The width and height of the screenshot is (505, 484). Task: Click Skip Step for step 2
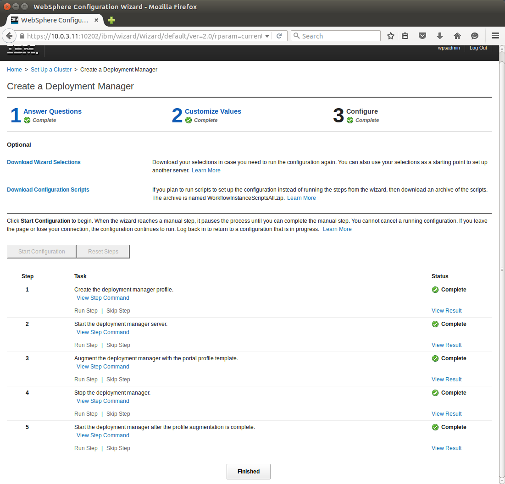(118, 345)
